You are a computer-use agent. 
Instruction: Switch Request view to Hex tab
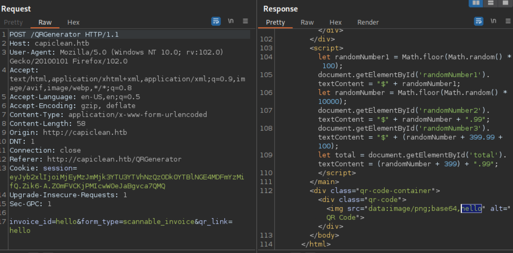coord(73,22)
